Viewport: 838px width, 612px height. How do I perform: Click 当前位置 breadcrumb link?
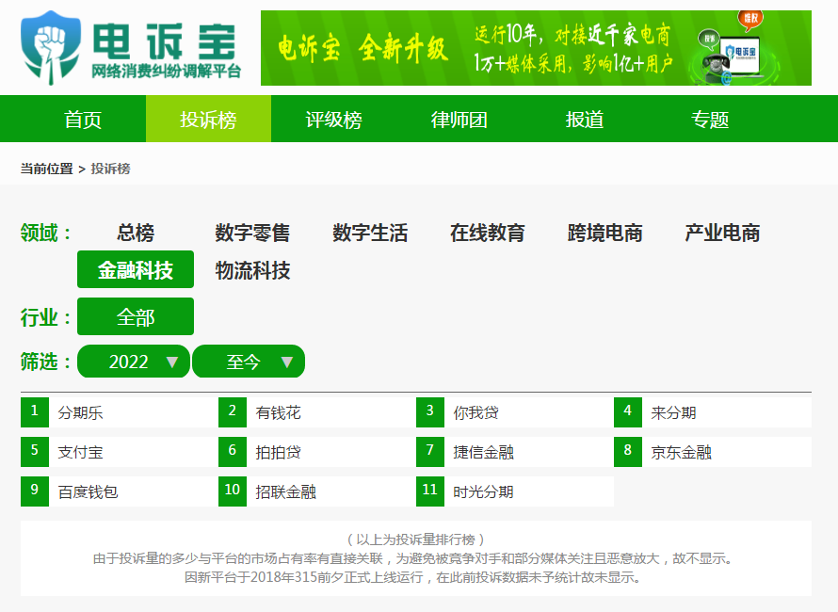[x=46, y=169]
